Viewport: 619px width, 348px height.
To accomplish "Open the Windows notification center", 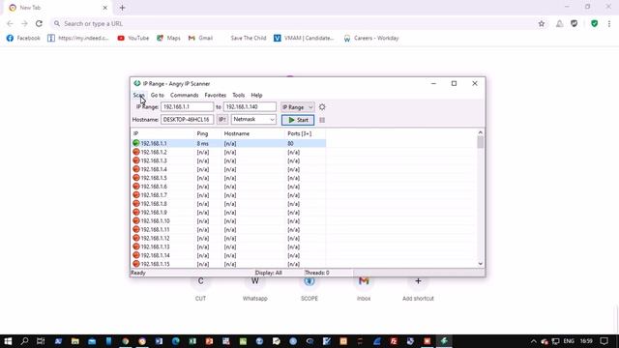I will (604, 341).
